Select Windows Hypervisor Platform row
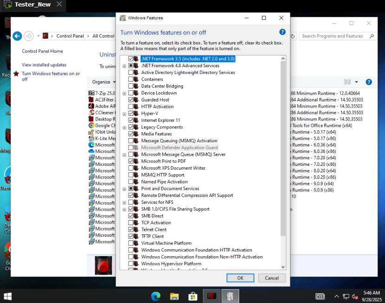 coord(171,264)
